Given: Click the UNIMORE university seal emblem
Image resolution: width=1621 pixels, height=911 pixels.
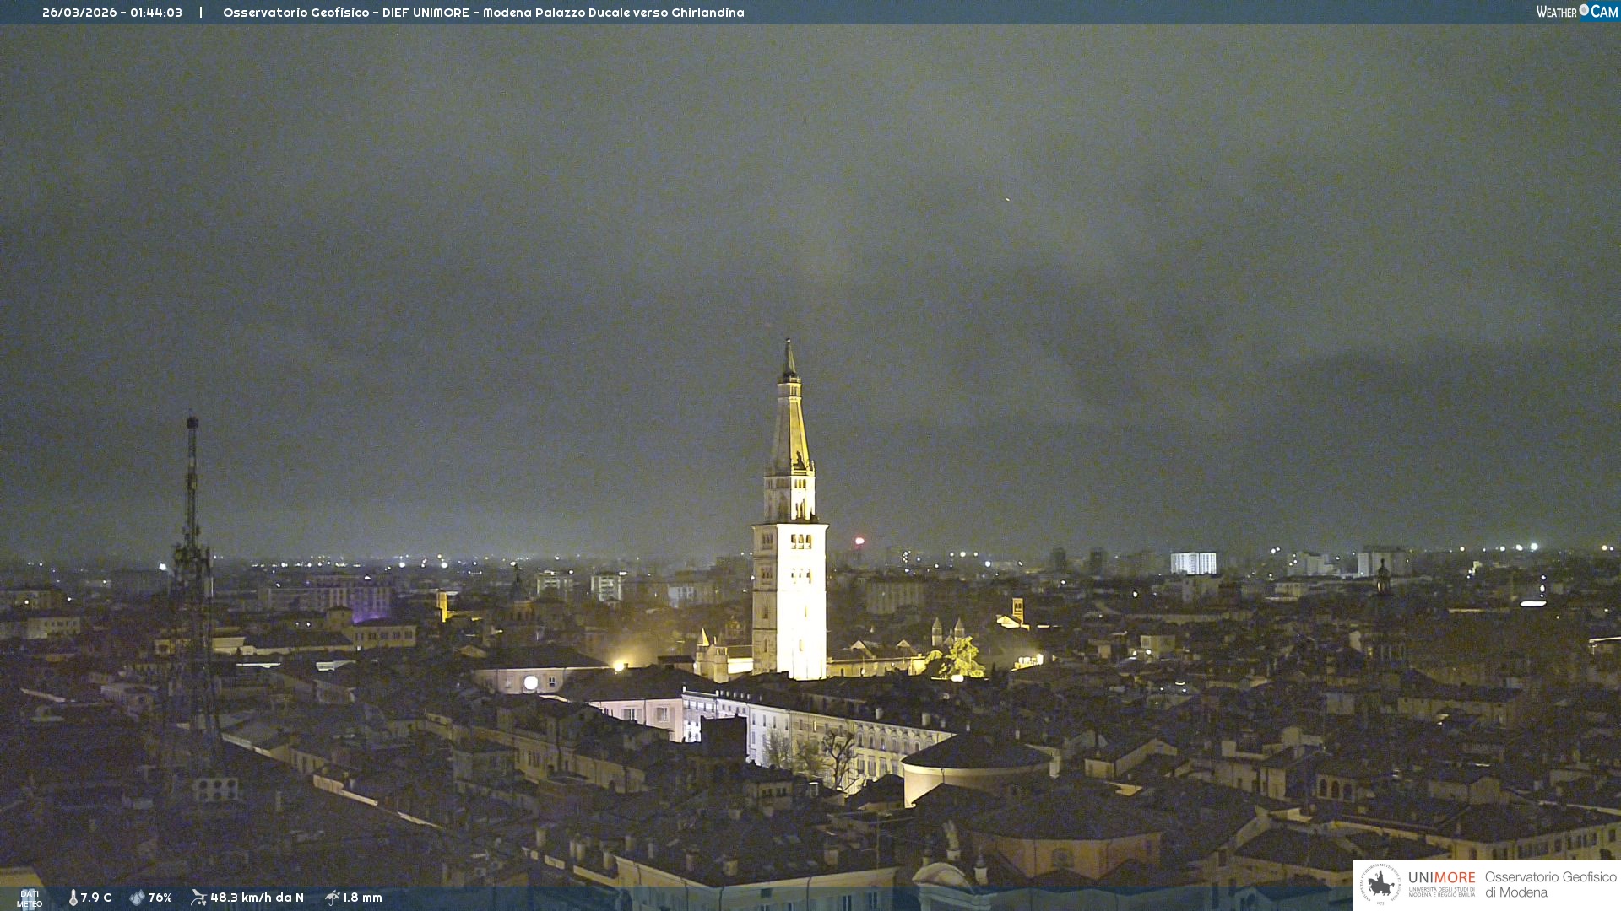Looking at the screenshot, I should pyautogui.click(x=1381, y=885).
